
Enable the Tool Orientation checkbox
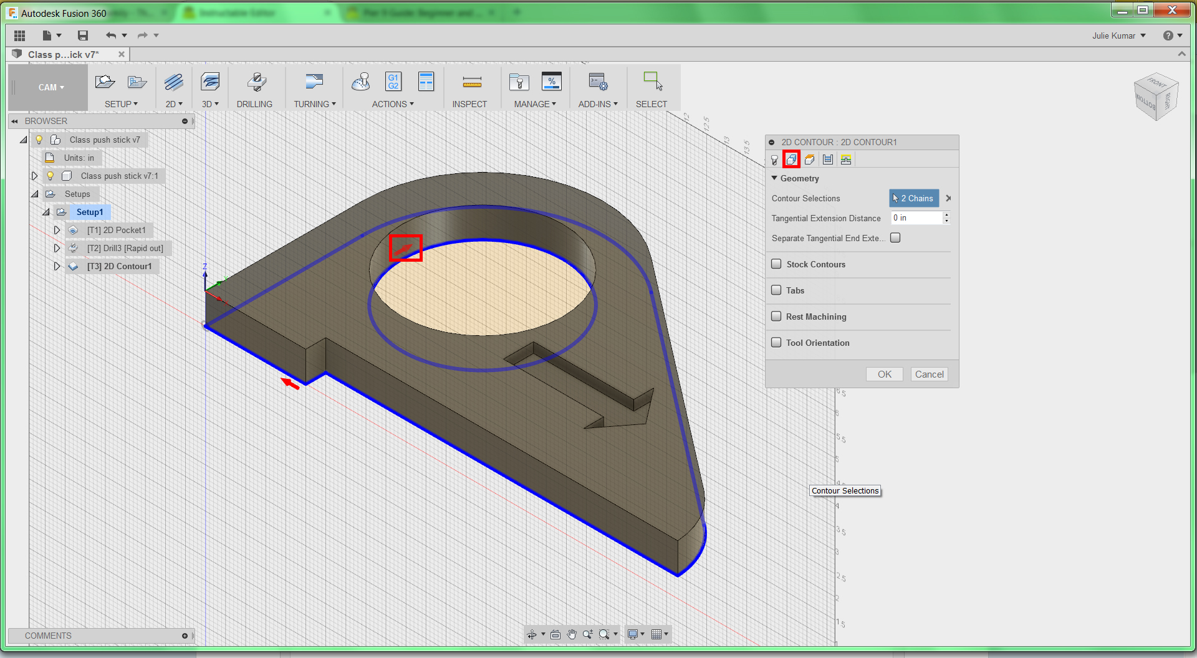[777, 343]
